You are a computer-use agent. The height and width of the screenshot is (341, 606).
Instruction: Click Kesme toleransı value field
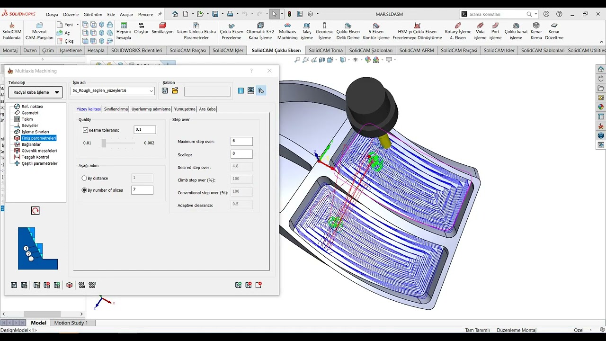pos(145,129)
